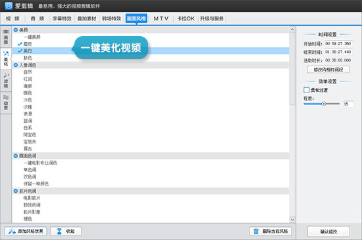Image resolution: width=362 pixels, height=240 pixels.
Task: Click the 程度 value field showing 15
Action: click(348, 104)
